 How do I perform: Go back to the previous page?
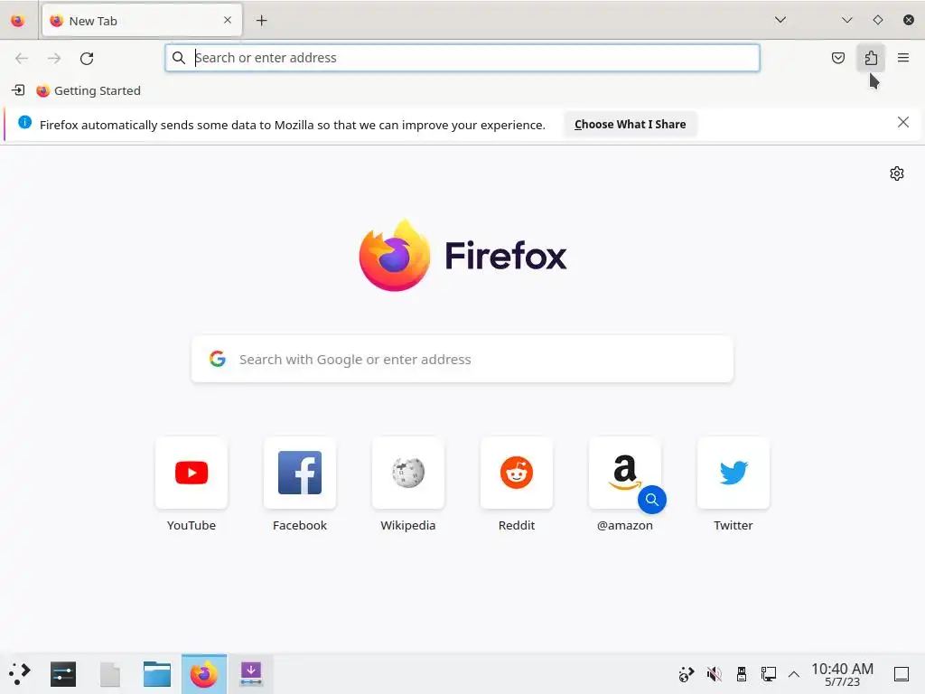22,58
